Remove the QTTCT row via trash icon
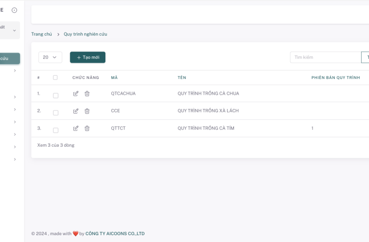The image size is (369, 242). [x=87, y=128]
